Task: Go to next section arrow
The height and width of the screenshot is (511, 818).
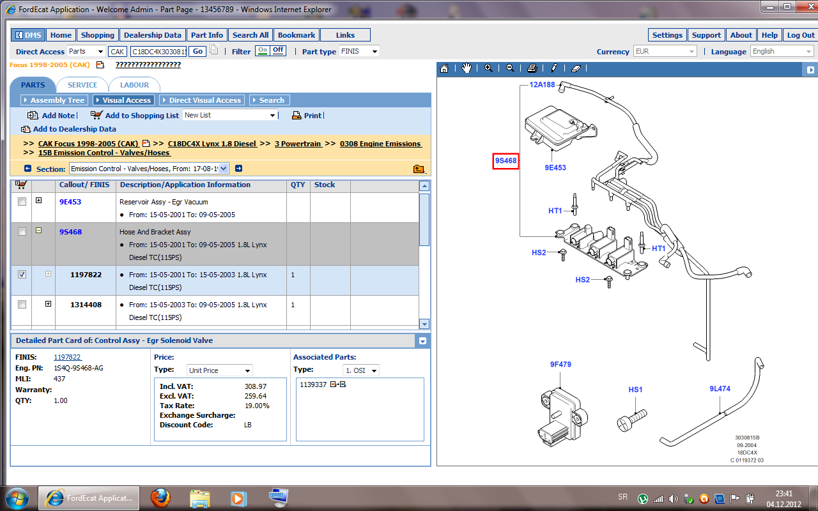Action: [238, 169]
